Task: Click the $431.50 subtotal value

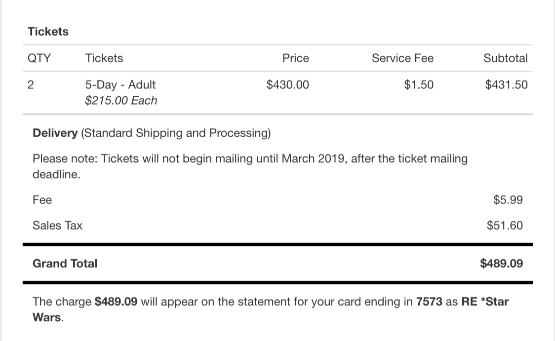Action: coord(506,84)
